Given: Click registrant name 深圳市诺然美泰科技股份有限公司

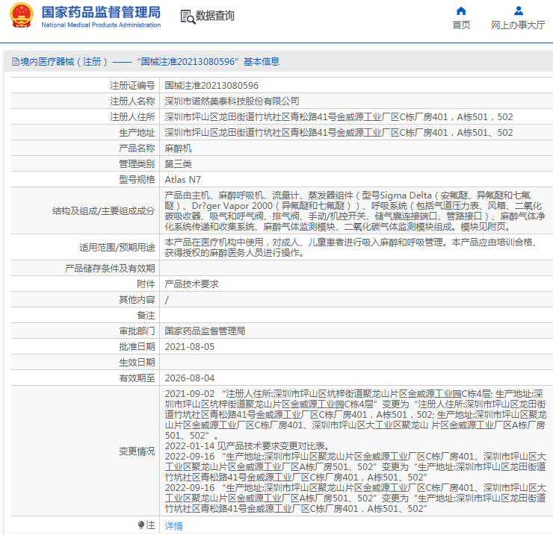Looking at the screenshot, I should pos(232,101).
